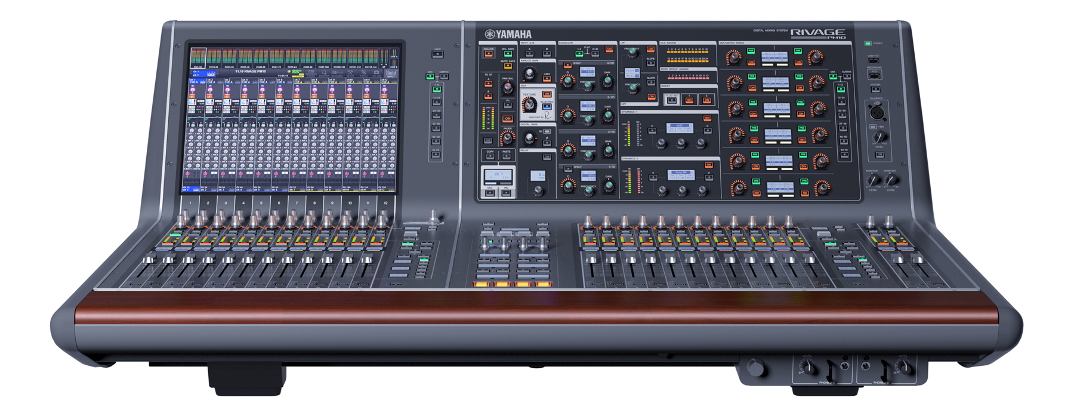The image size is (1074, 416).
Task: Toggle the Silk ON key
Action: [547, 94]
